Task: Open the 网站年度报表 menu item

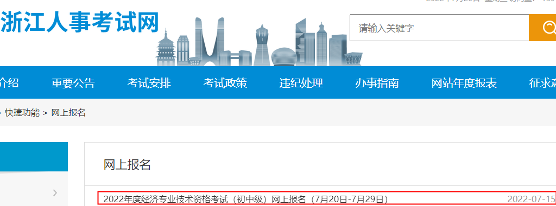Action: click(464, 83)
